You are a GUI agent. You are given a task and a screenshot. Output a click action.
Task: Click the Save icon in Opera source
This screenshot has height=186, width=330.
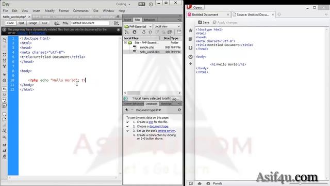tap(204, 22)
